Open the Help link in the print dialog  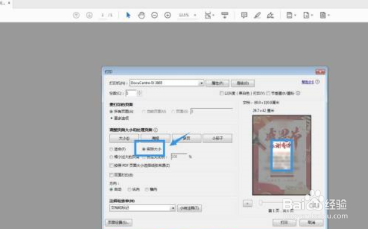307,82
